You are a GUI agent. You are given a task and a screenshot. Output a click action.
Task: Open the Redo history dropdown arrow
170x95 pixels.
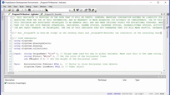[42, 10]
